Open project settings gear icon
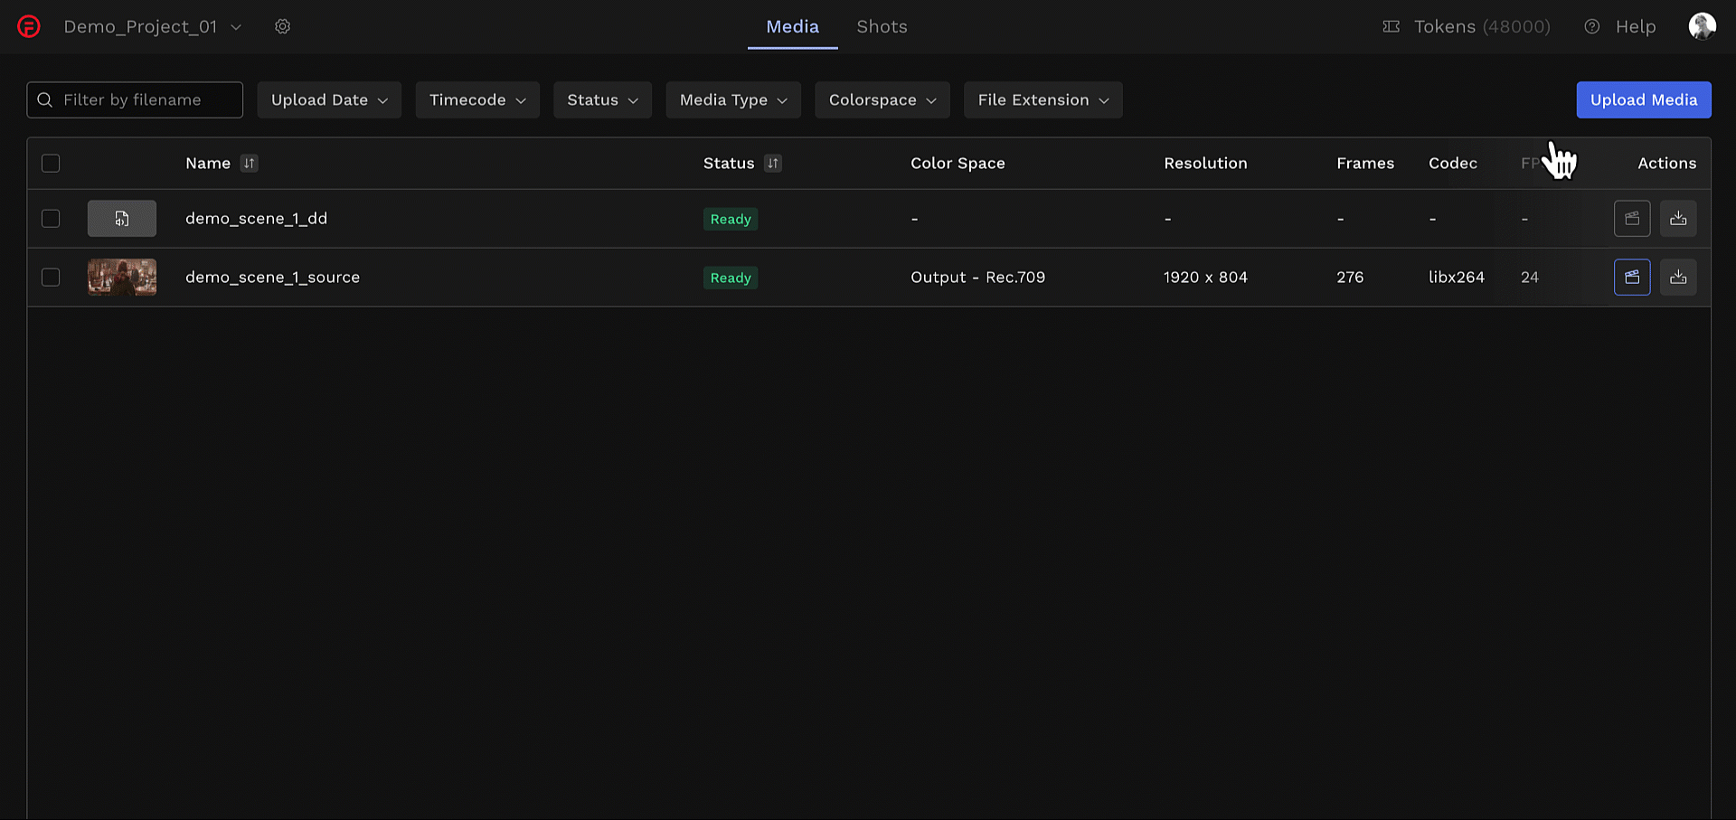 283,26
